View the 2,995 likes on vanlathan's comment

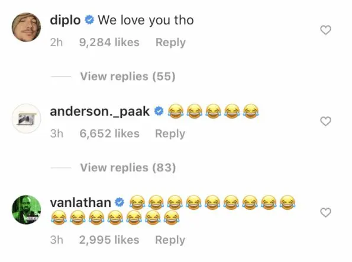click(x=109, y=239)
